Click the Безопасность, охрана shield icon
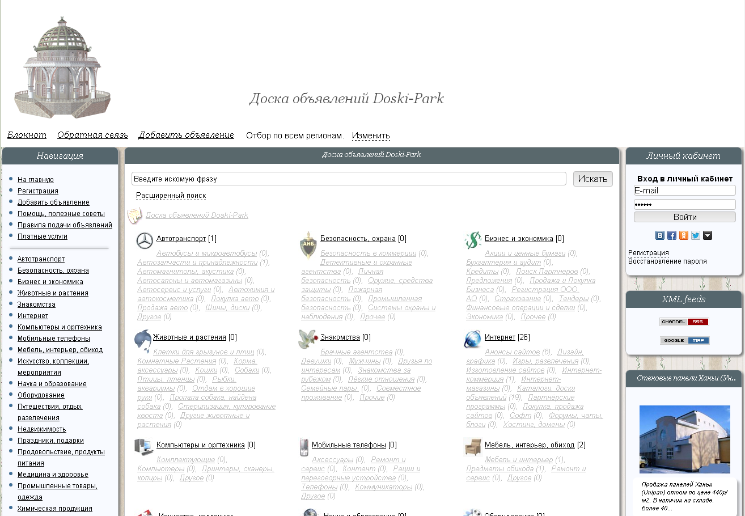745x516 pixels. (x=308, y=244)
